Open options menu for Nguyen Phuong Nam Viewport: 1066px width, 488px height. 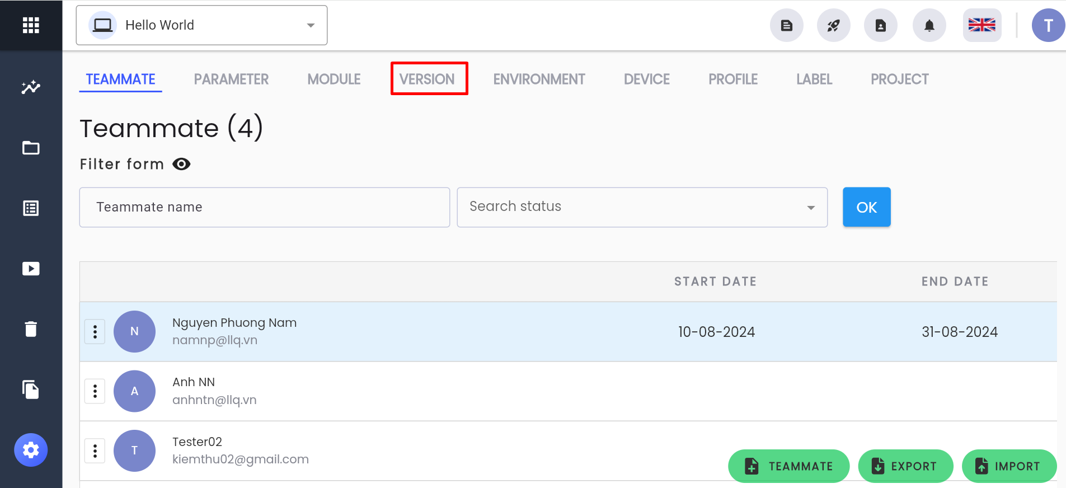click(x=95, y=332)
